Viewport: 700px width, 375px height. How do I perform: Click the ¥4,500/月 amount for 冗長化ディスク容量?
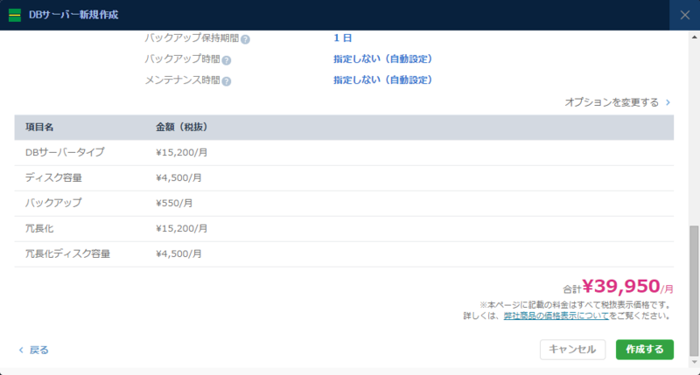[x=178, y=253]
